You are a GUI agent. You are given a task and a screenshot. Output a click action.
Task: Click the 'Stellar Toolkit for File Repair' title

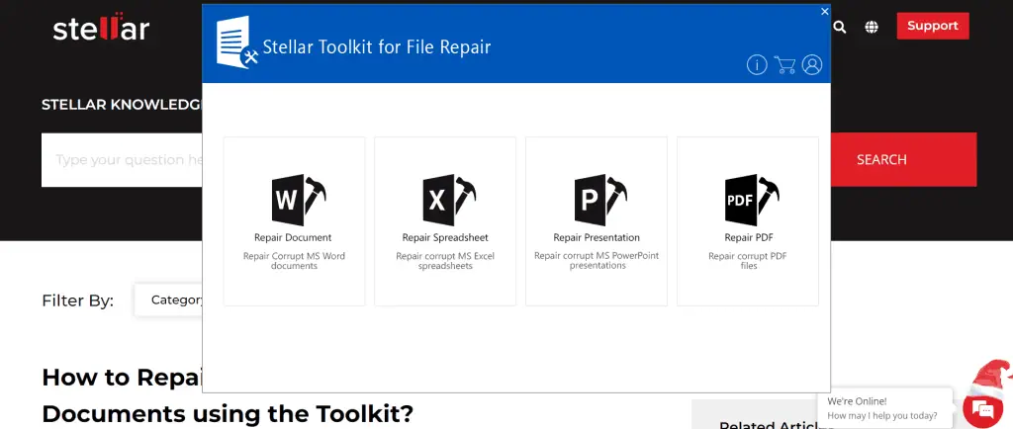[377, 47]
